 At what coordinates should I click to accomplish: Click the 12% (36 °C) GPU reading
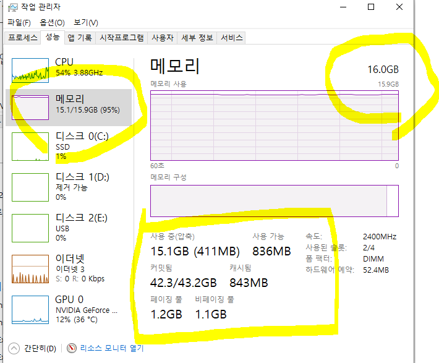(77, 320)
